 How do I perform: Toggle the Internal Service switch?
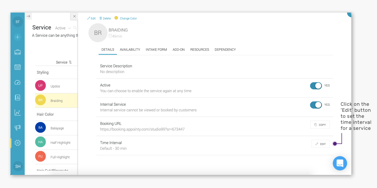click(x=316, y=105)
